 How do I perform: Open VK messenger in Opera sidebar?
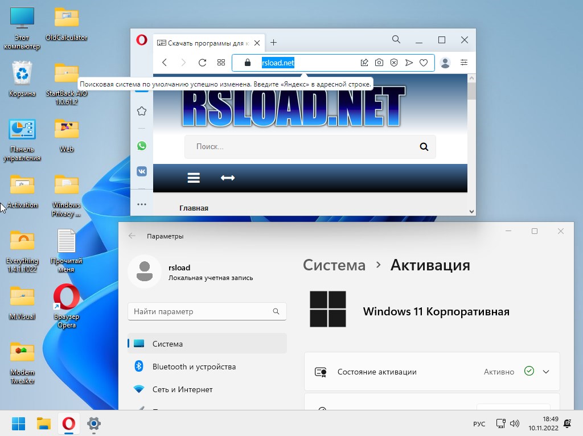tap(142, 171)
